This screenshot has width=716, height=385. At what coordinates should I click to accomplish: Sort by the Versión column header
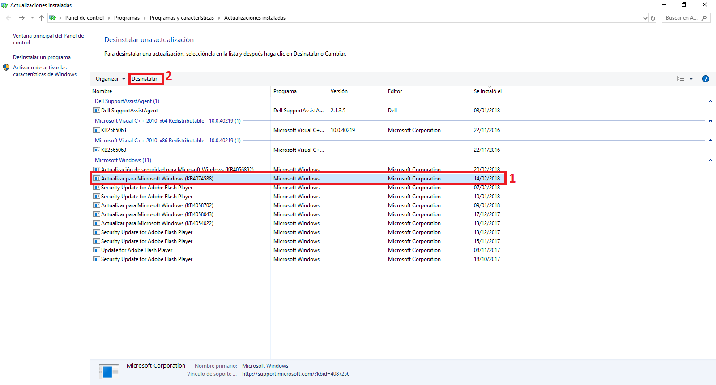(x=356, y=91)
